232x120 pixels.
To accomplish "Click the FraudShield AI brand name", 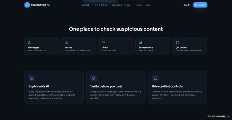I will pos(40,5).
